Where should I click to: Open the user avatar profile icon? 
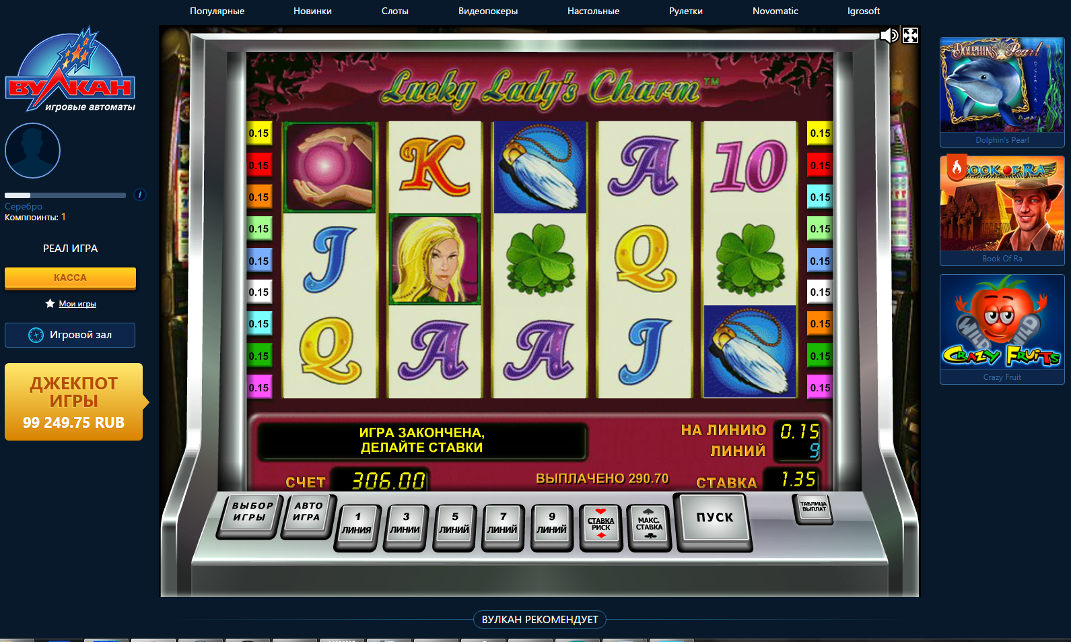click(x=32, y=150)
